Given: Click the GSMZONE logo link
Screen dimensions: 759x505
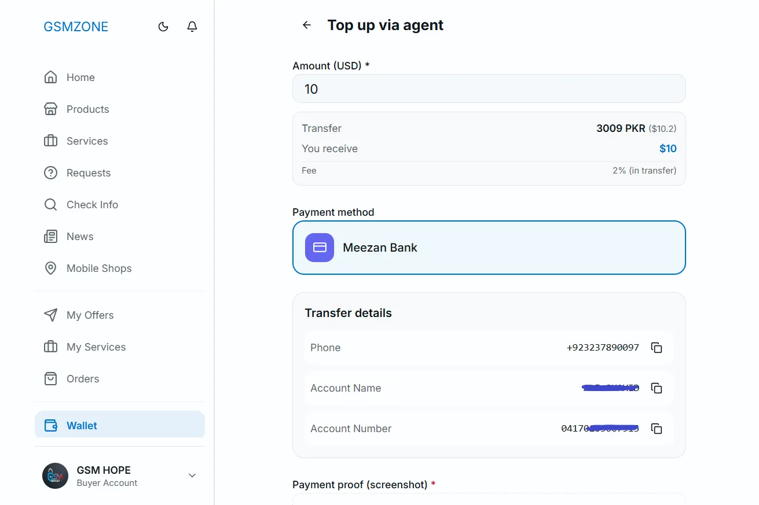Looking at the screenshot, I should point(76,27).
